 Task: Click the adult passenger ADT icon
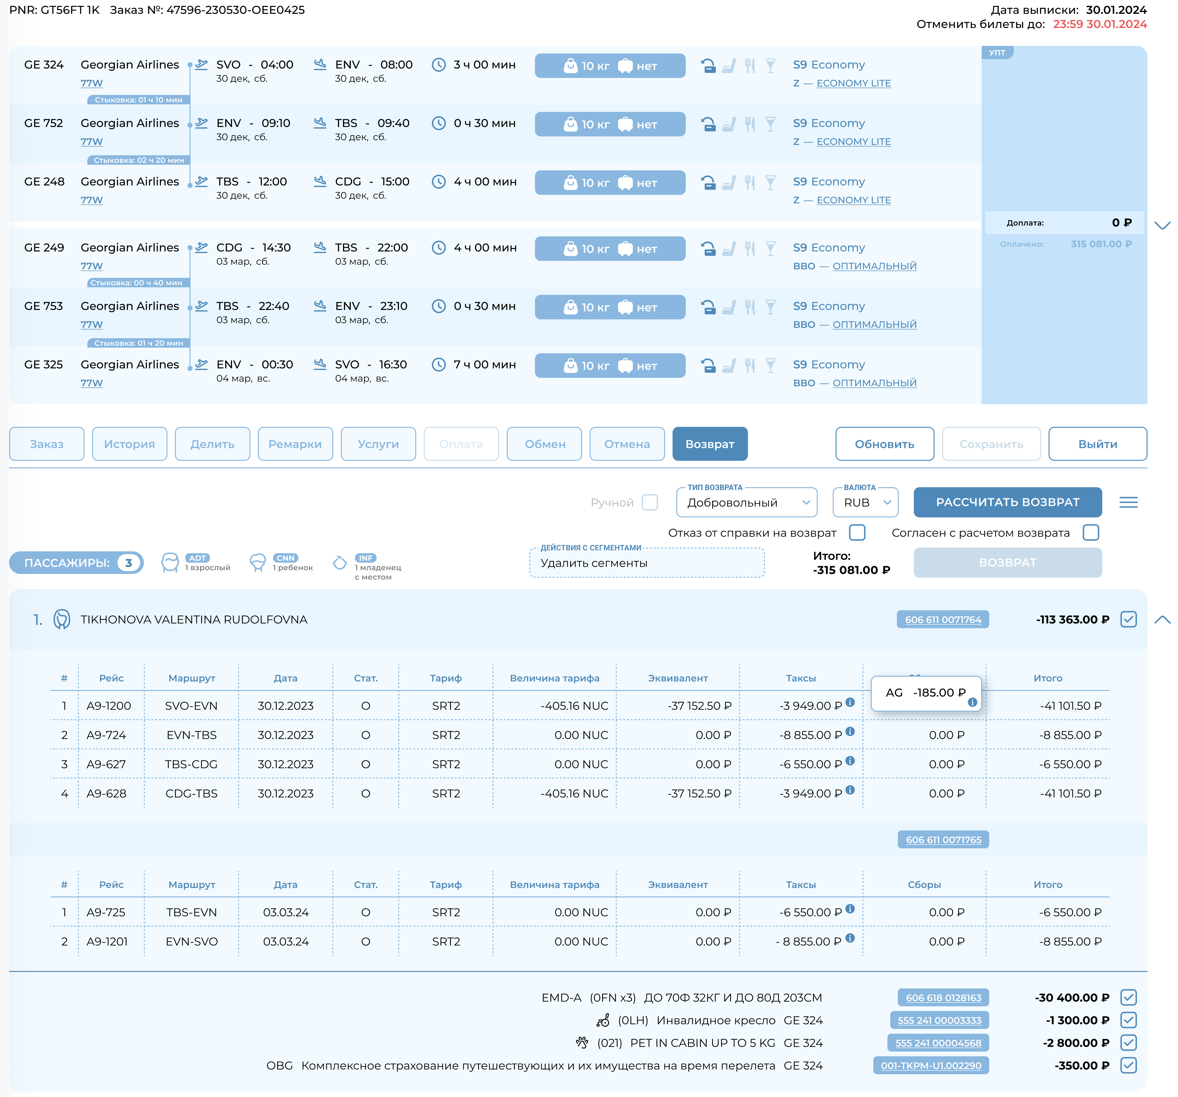point(170,563)
